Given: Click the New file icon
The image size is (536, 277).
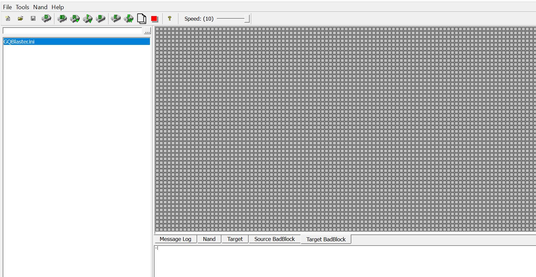Looking at the screenshot, I should 8,19.
